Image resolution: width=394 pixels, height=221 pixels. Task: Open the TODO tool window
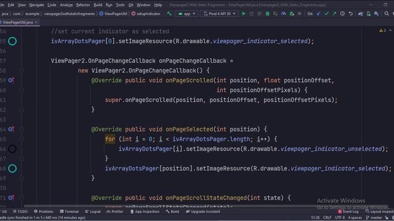pyautogui.click(x=20, y=211)
